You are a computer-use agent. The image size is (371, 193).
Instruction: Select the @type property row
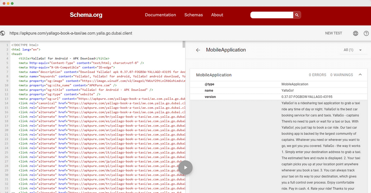click(279, 84)
